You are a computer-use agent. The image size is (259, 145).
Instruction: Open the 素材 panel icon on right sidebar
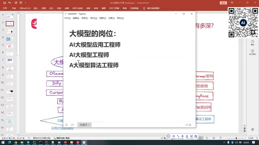click(253, 43)
